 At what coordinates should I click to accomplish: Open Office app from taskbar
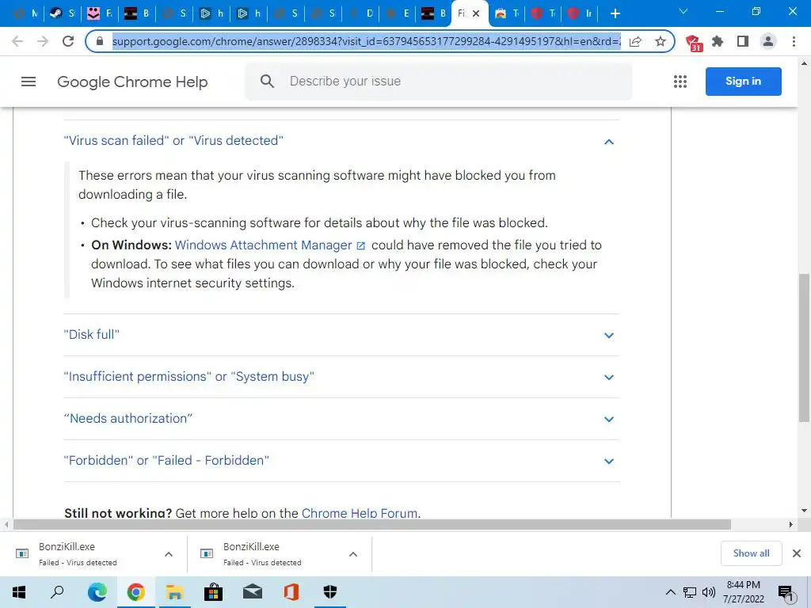point(291,592)
